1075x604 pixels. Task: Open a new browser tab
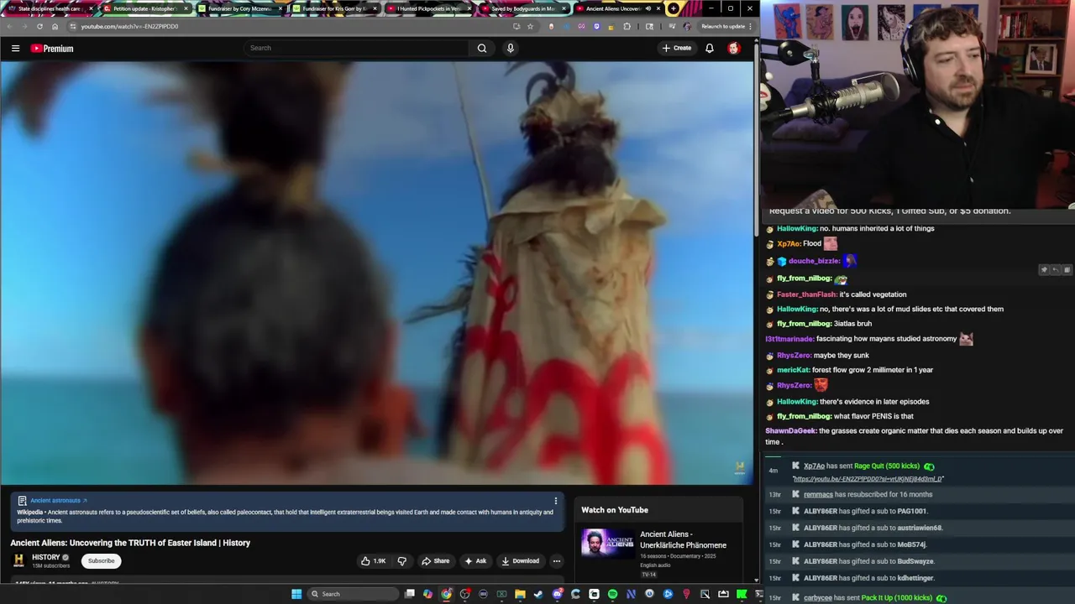pyautogui.click(x=674, y=8)
